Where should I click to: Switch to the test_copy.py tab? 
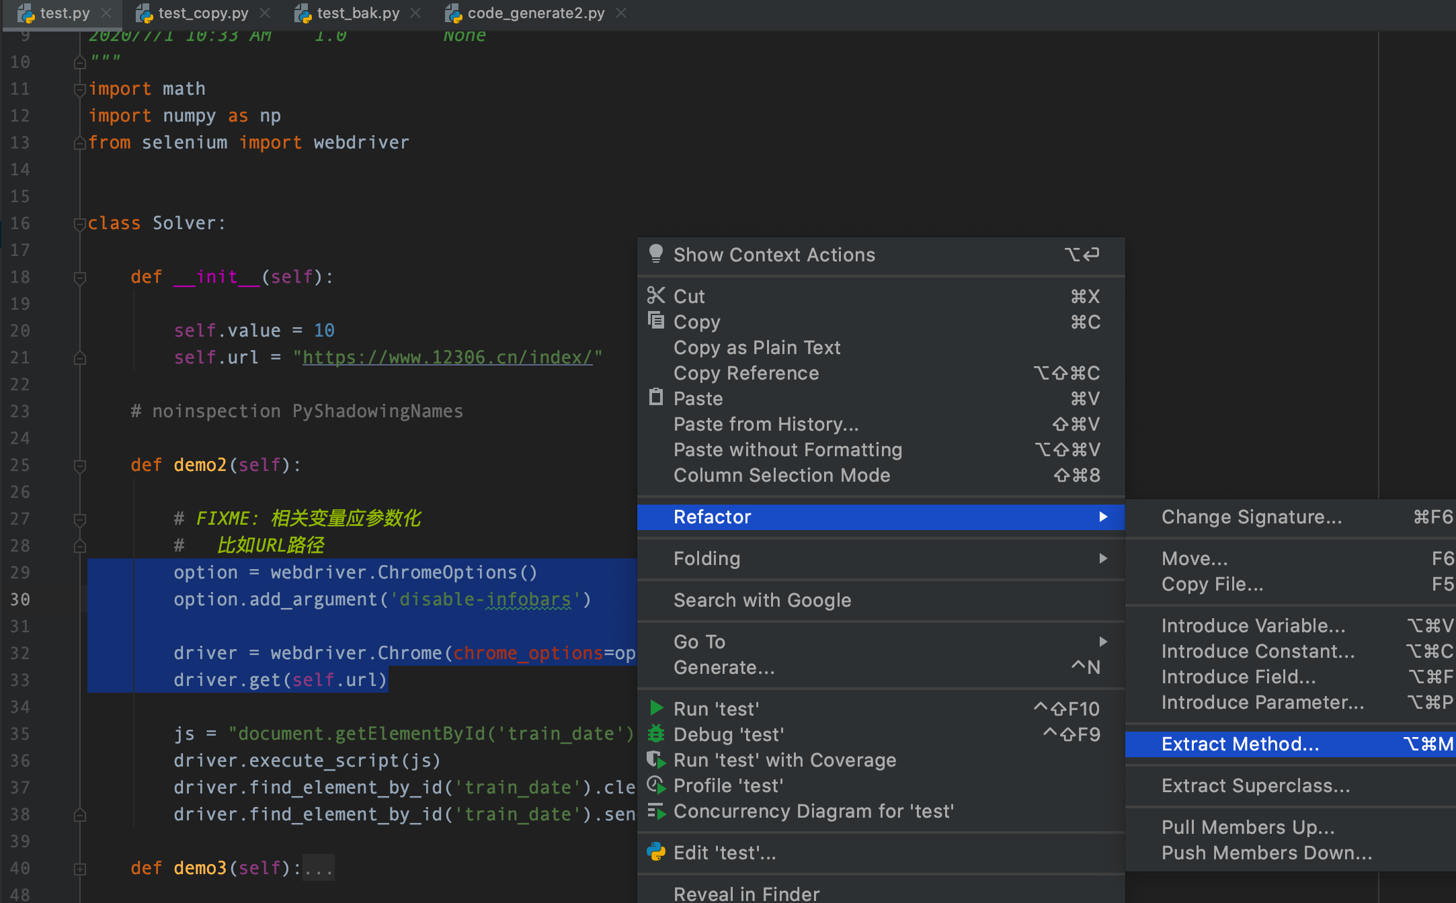coord(203,13)
